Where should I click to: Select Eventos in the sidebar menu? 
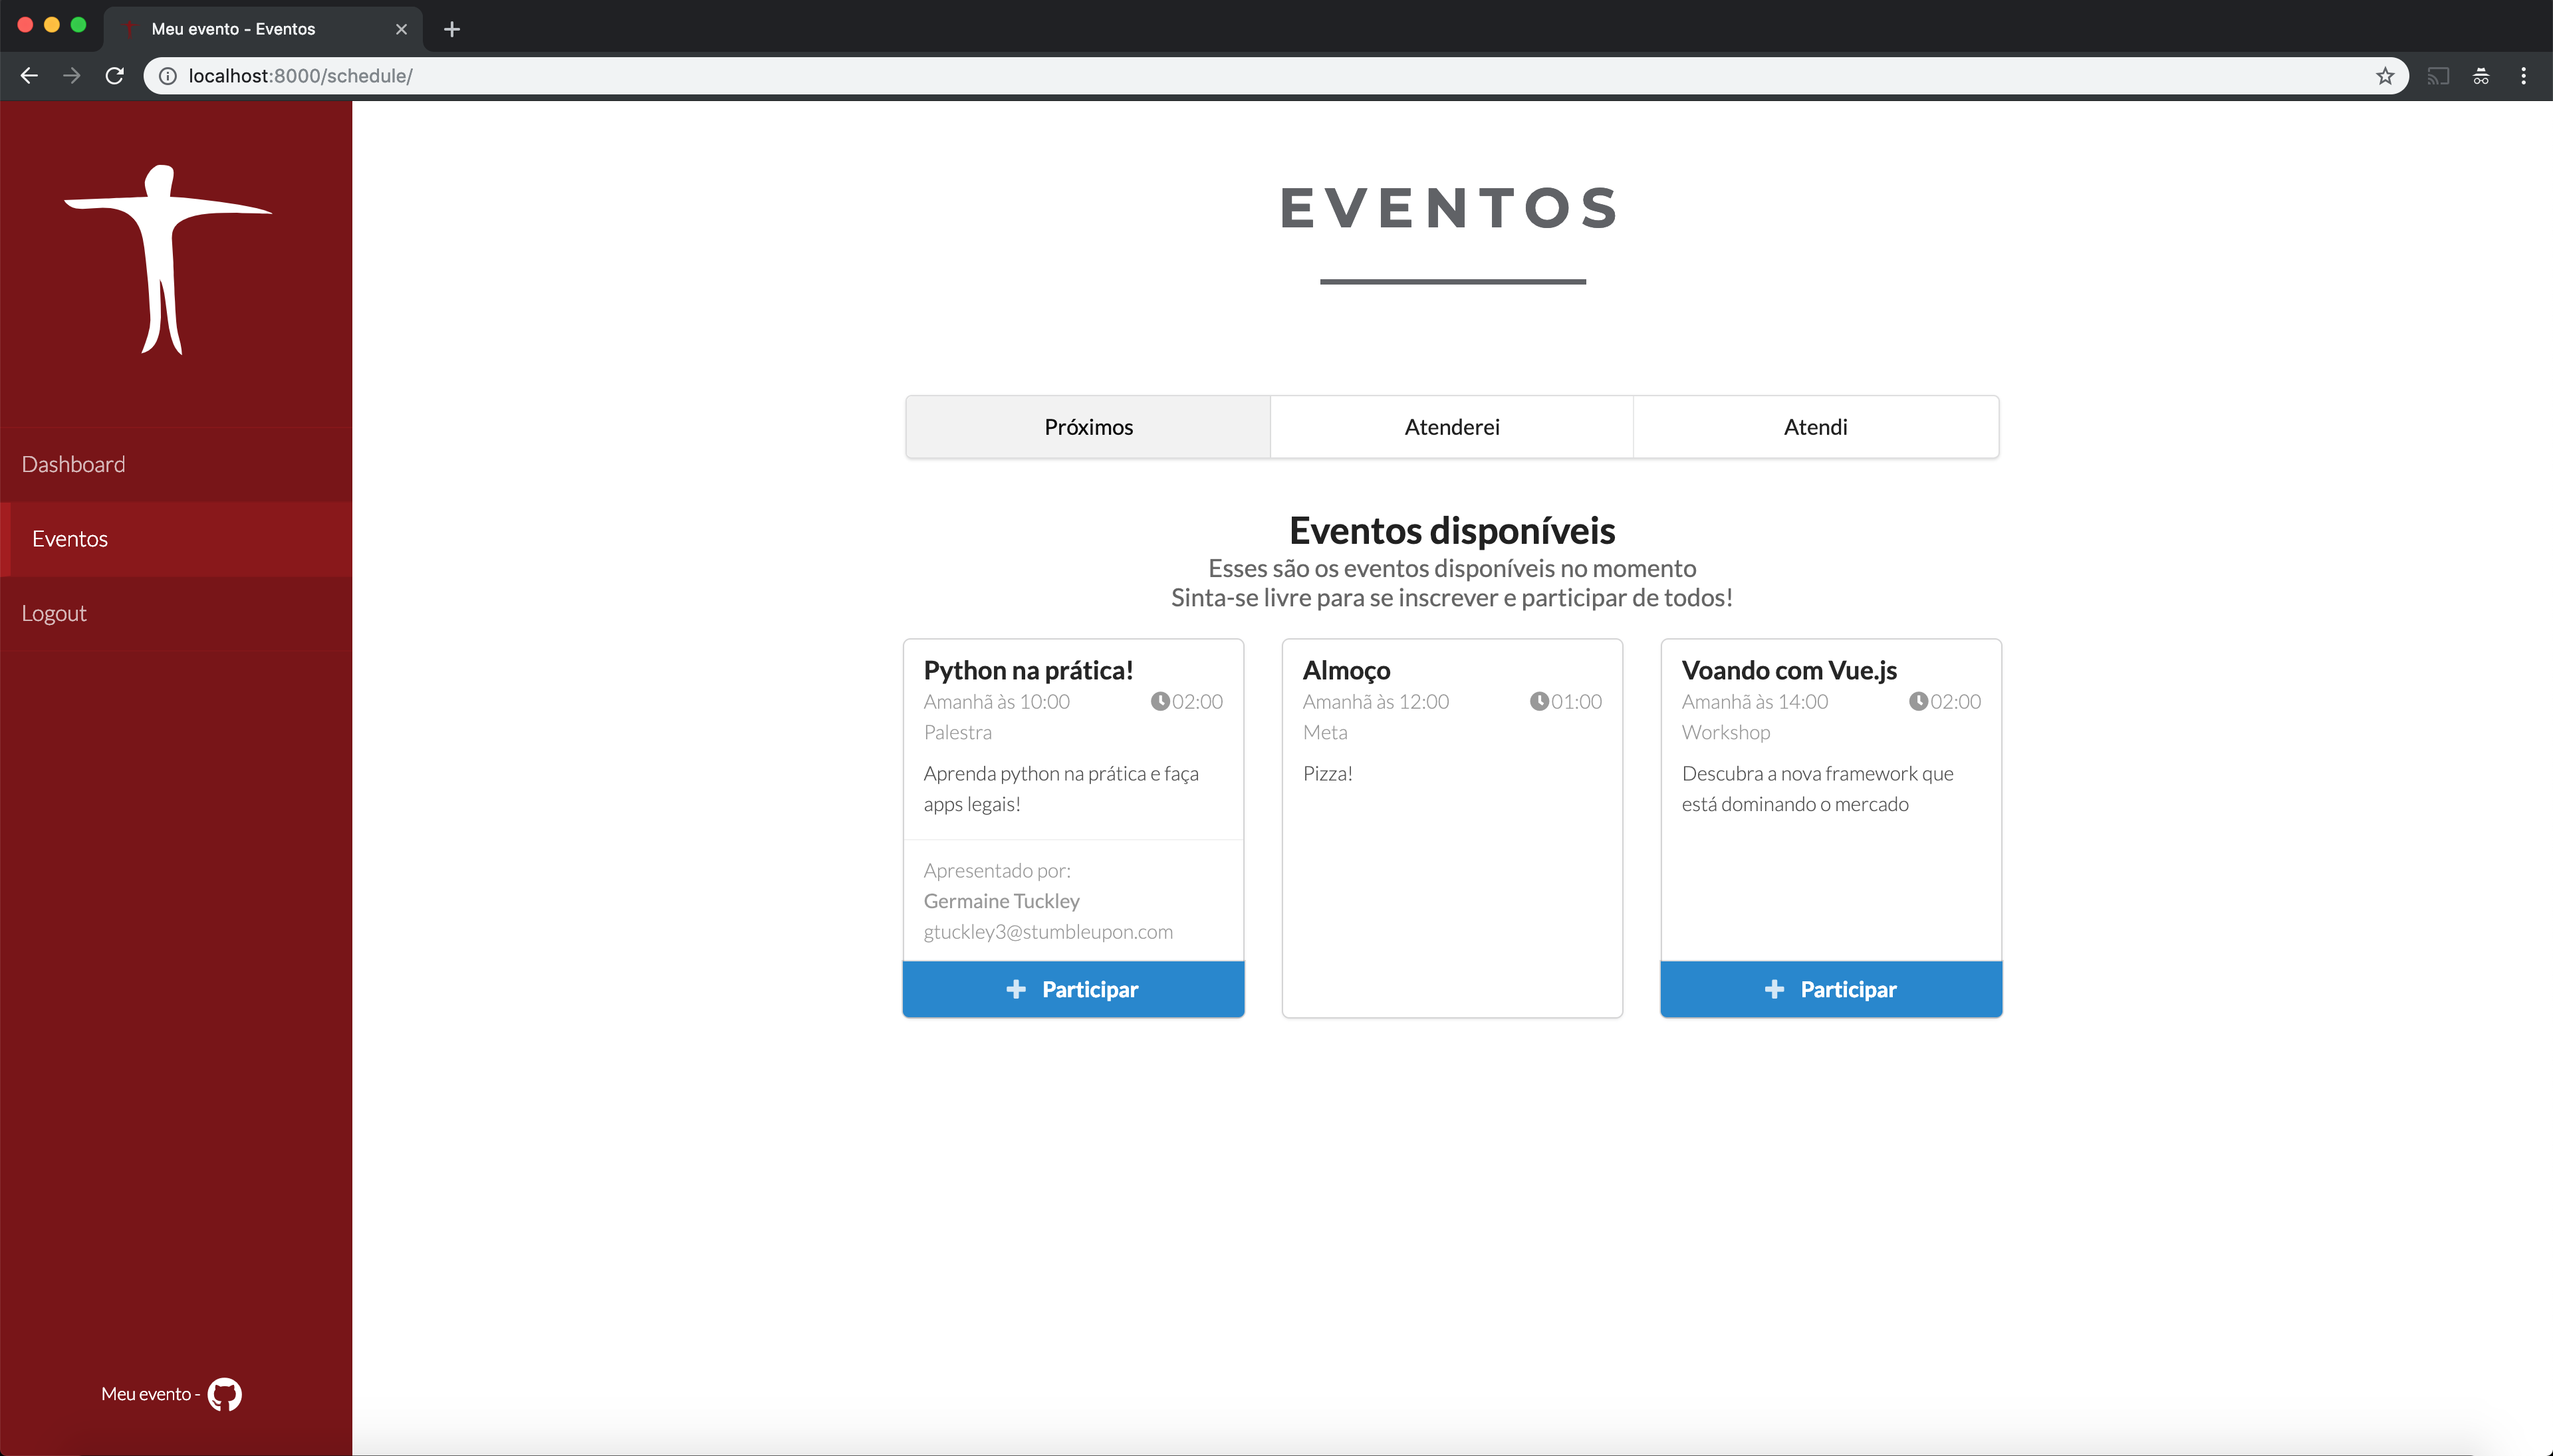(70, 539)
